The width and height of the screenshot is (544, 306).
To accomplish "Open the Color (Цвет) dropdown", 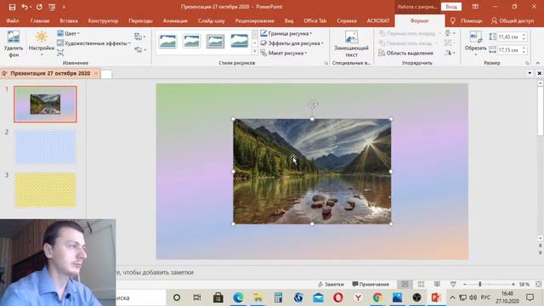I will (x=68, y=33).
